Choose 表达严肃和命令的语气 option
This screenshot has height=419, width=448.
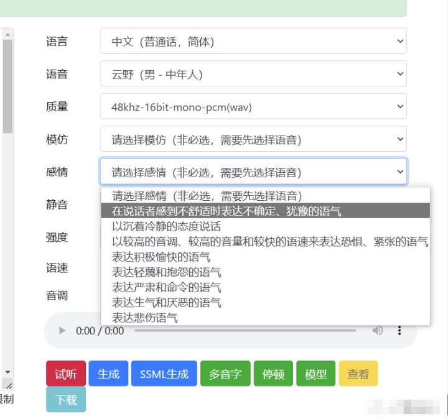click(265, 287)
